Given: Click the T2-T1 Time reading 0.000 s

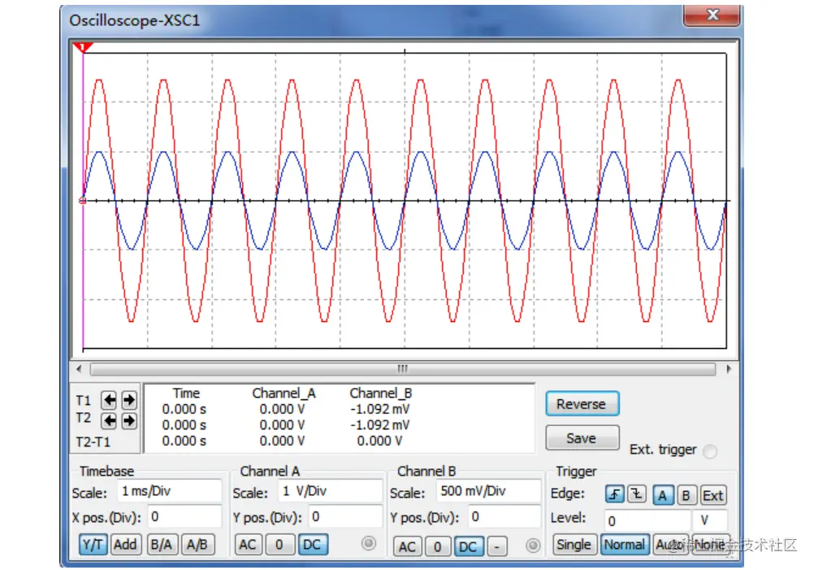Looking at the screenshot, I should [x=184, y=442].
